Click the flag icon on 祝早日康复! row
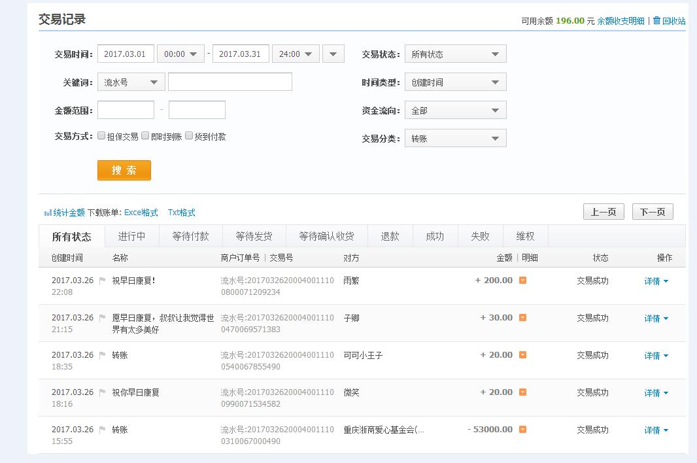 pyautogui.click(x=102, y=281)
